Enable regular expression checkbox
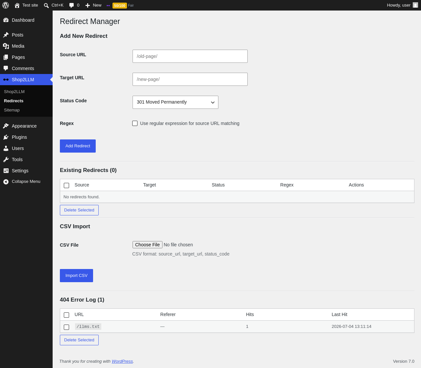The image size is (421, 368). pyautogui.click(x=135, y=123)
